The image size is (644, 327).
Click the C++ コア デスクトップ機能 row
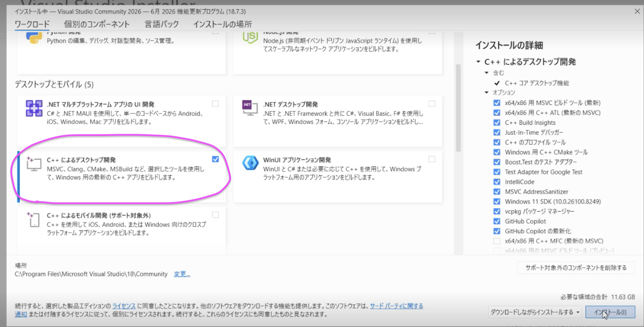click(532, 83)
